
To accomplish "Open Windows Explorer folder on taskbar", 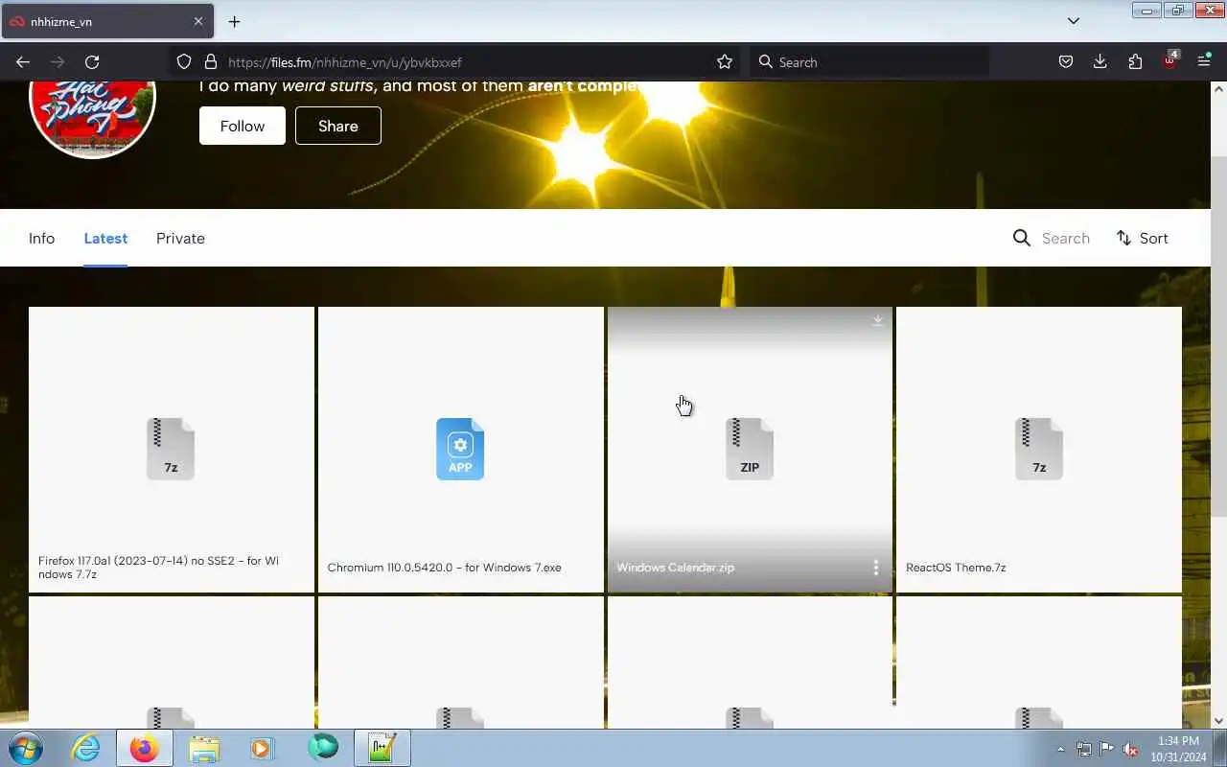I will click(x=203, y=748).
